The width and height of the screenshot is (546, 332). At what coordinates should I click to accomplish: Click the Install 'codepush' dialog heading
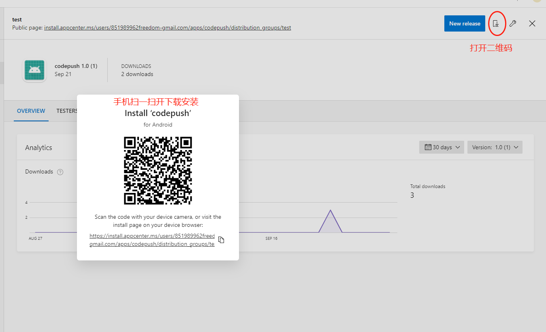[158, 113]
